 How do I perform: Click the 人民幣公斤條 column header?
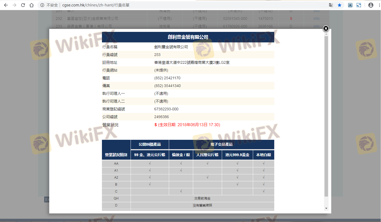[207, 155]
